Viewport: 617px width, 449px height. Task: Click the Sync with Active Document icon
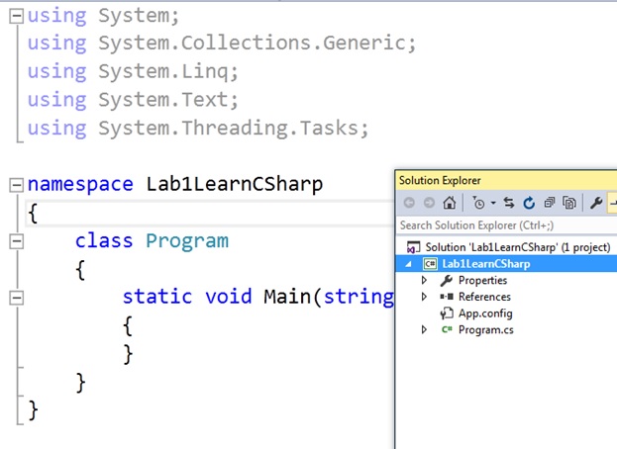pyautogui.click(x=509, y=203)
